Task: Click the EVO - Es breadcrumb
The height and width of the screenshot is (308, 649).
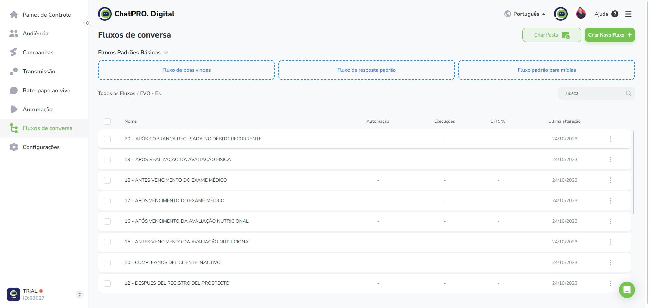Action: click(x=150, y=93)
